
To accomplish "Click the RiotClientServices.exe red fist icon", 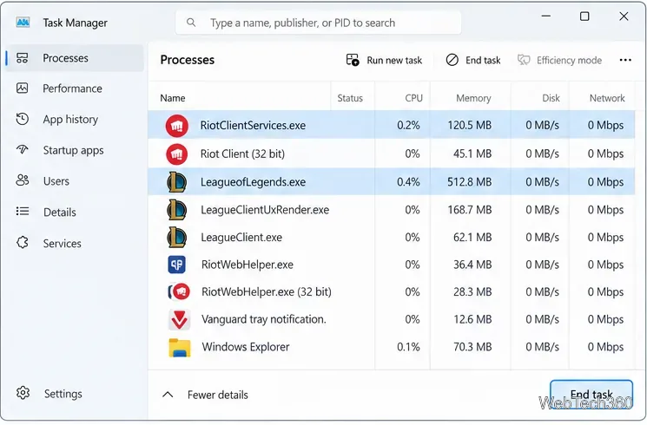I will click(x=177, y=126).
